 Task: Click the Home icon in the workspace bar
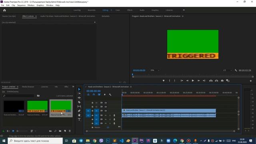(x=4, y=10)
